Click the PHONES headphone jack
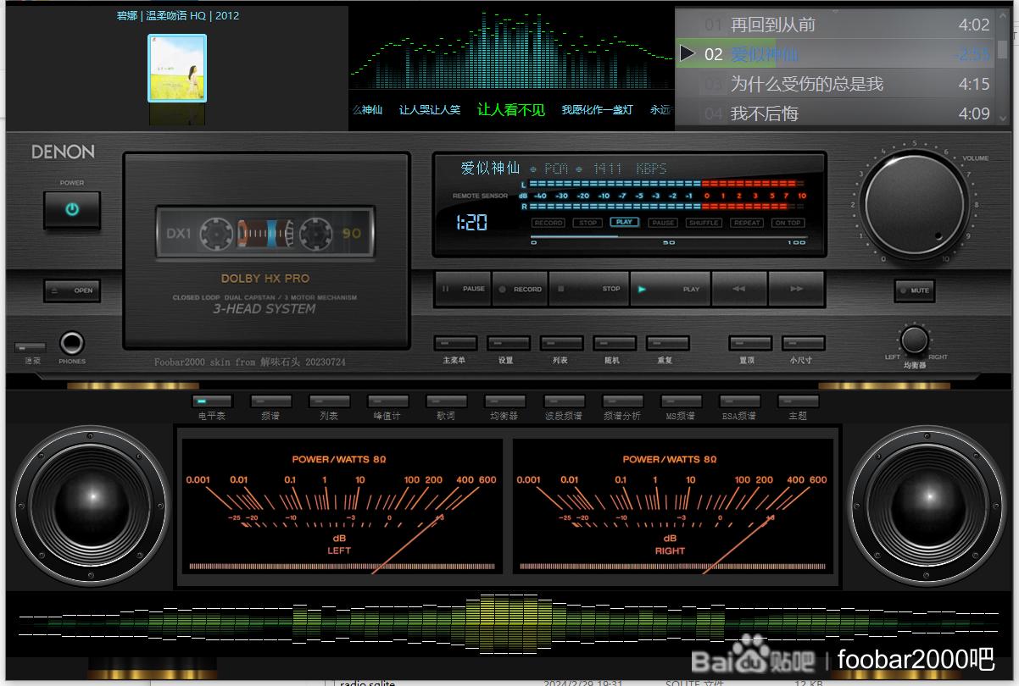Screen dimensions: 1019x686 (72, 343)
